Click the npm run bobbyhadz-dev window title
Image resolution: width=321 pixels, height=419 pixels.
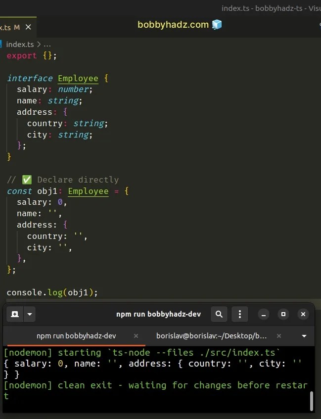pyautogui.click(x=158, y=314)
